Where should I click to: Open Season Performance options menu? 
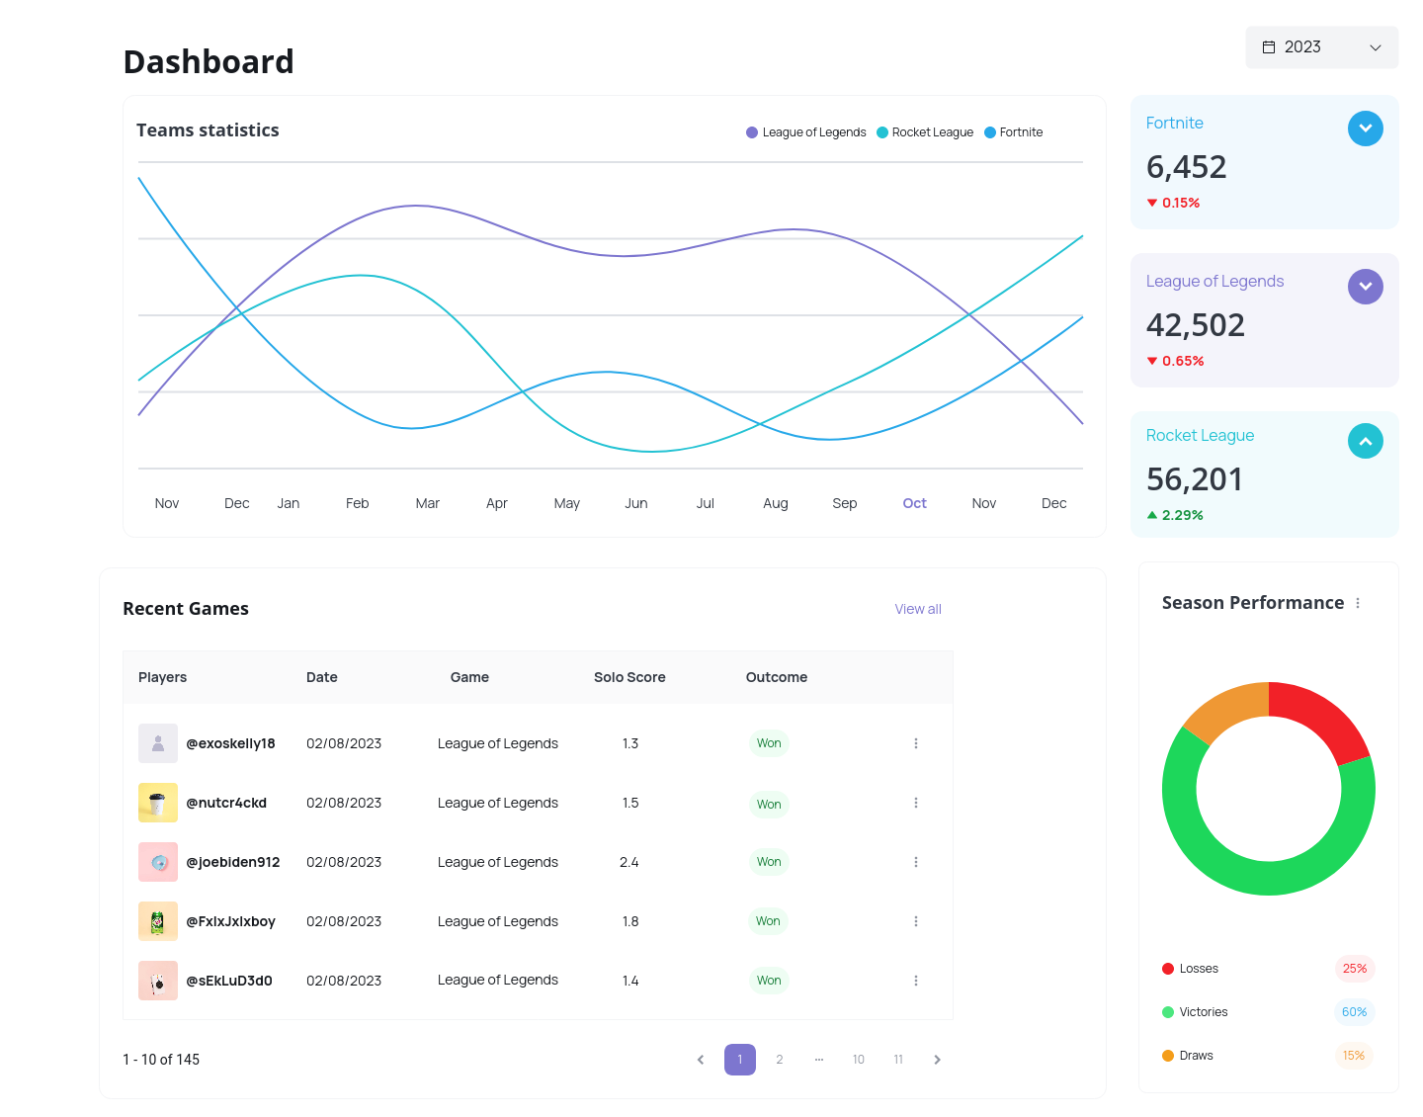pyautogui.click(x=1358, y=603)
